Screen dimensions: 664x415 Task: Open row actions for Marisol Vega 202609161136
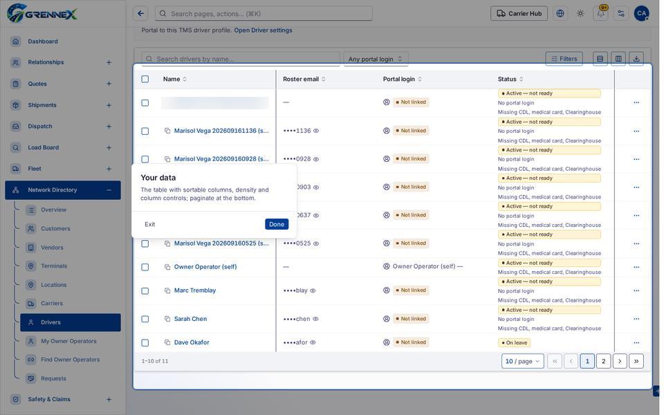(x=636, y=131)
